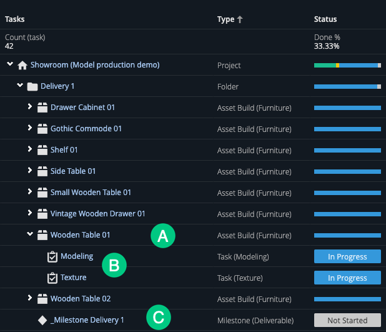The height and width of the screenshot is (332, 386).
Task: Collapse the Showroom project tree
Action: tap(9, 64)
